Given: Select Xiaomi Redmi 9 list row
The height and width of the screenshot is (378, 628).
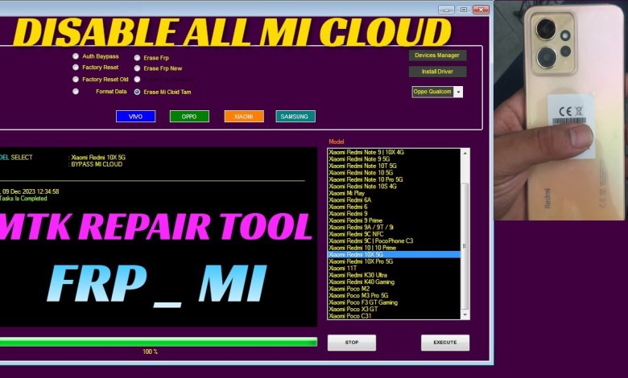Looking at the screenshot, I should pyautogui.click(x=394, y=213).
